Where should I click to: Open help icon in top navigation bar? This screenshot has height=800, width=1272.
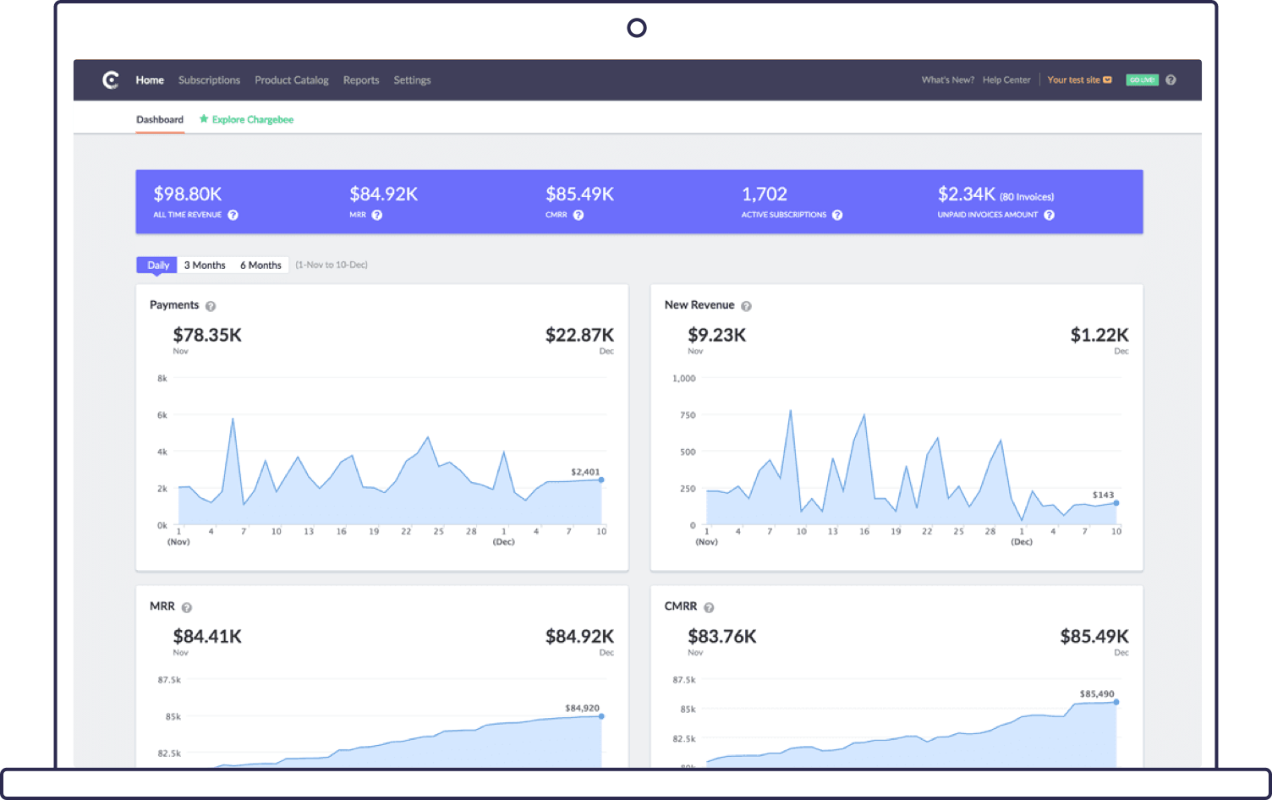[x=1171, y=80]
